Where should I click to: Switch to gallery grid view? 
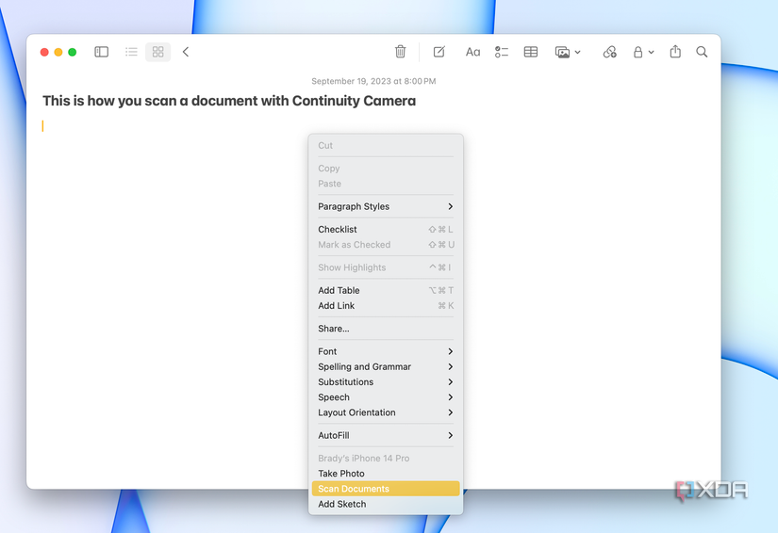(157, 52)
